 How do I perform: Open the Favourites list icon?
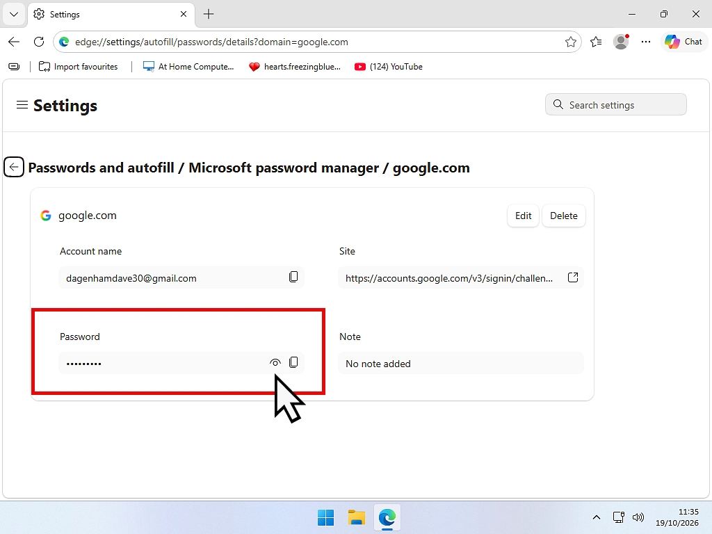click(x=596, y=42)
